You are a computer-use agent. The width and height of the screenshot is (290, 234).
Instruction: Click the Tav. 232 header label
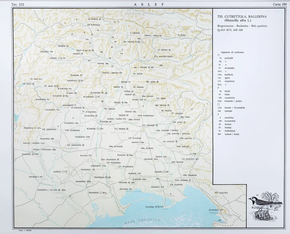pyautogui.click(x=17, y=4)
